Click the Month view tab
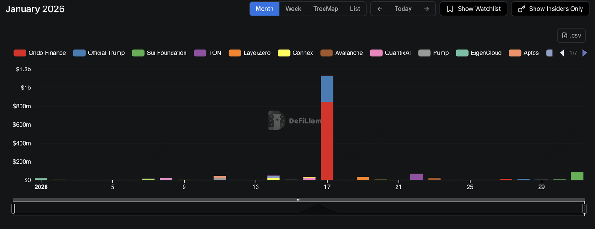 [264, 9]
